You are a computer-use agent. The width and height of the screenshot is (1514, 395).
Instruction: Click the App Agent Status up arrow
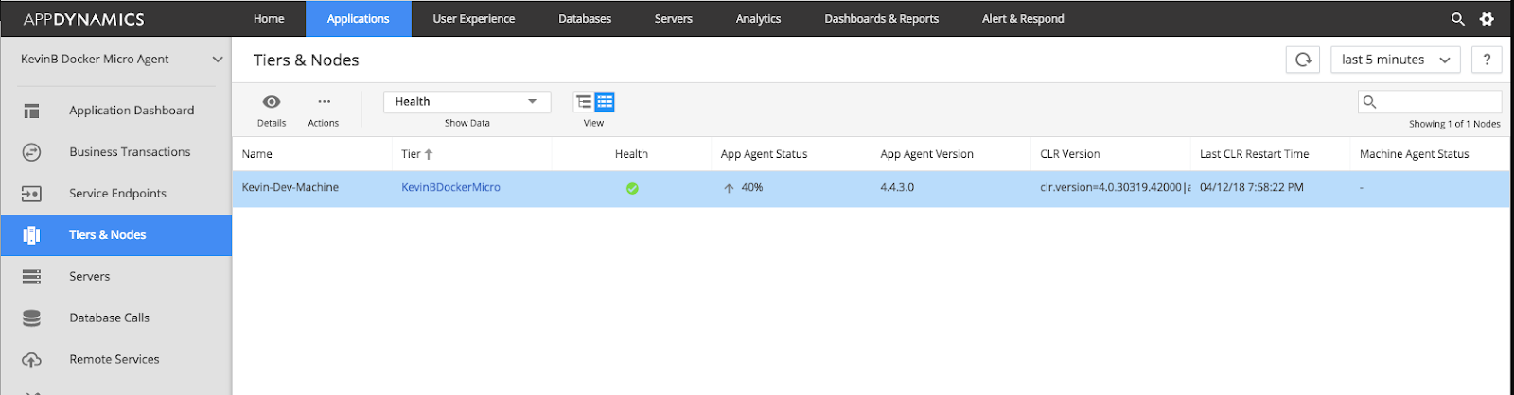tap(729, 188)
